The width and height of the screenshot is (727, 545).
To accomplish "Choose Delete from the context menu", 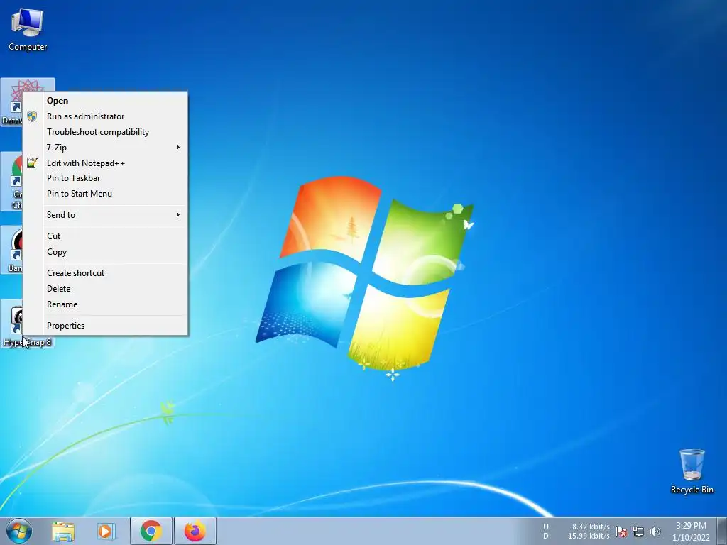I will 105,289.
